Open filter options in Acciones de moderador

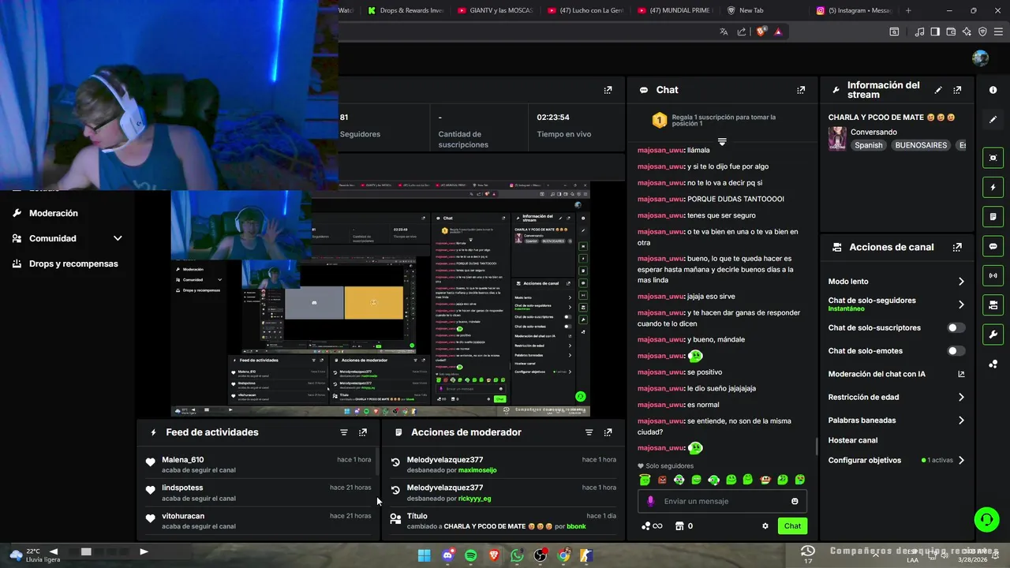click(589, 432)
